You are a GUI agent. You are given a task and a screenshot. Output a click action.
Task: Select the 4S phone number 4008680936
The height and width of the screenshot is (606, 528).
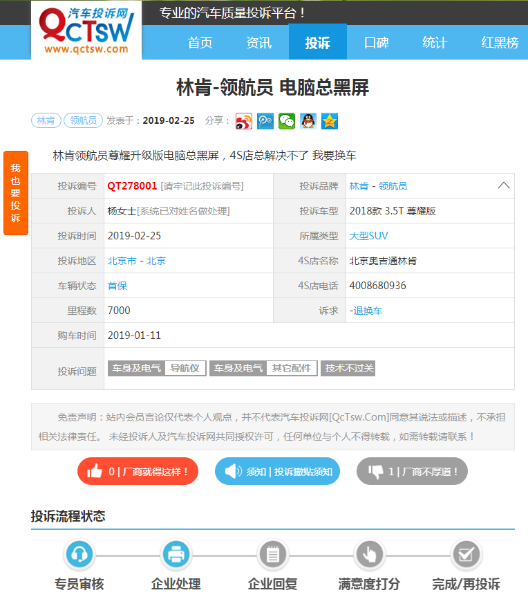[x=377, y=286]
